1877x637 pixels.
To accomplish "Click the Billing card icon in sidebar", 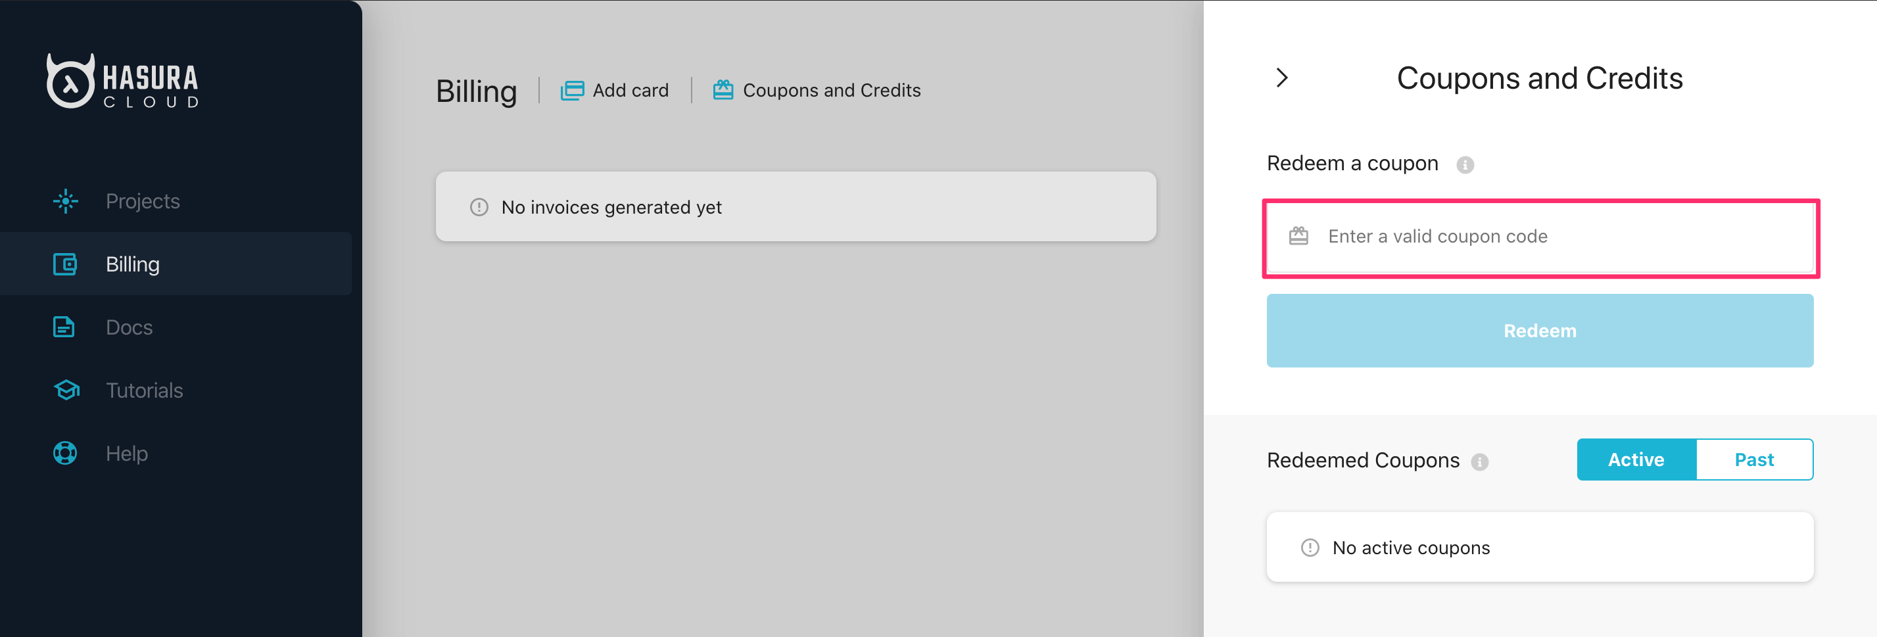I will (65, 264).
